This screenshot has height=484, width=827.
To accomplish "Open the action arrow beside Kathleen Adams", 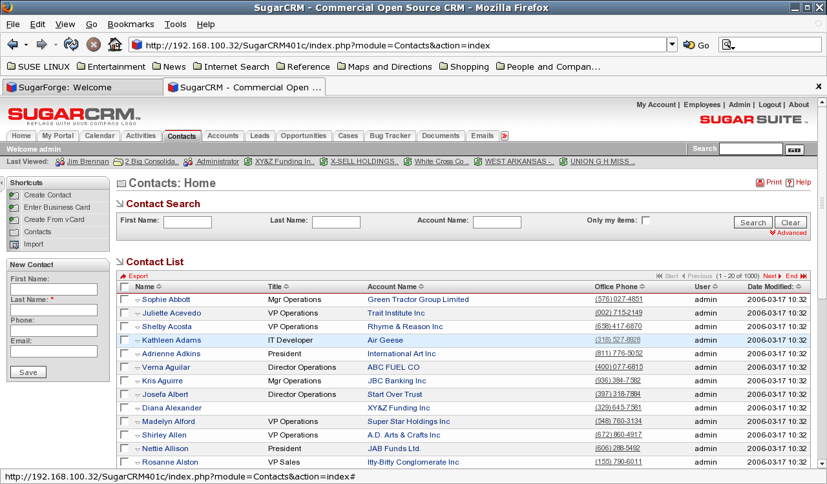I will tap(136, 340).
